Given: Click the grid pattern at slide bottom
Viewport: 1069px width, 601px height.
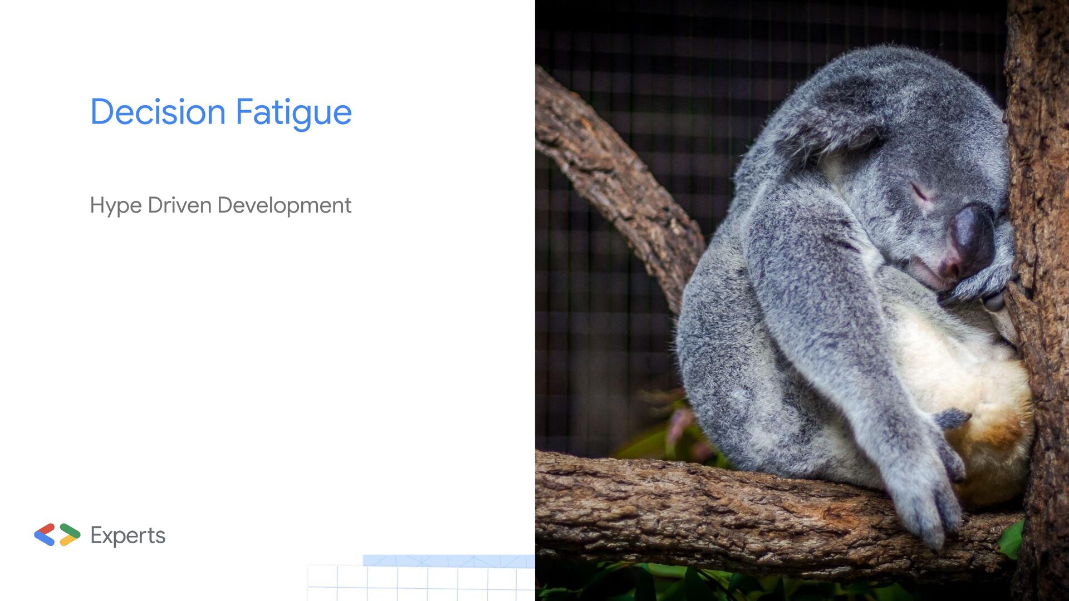Looking at the screenshot, I should [x=420, y=584].
